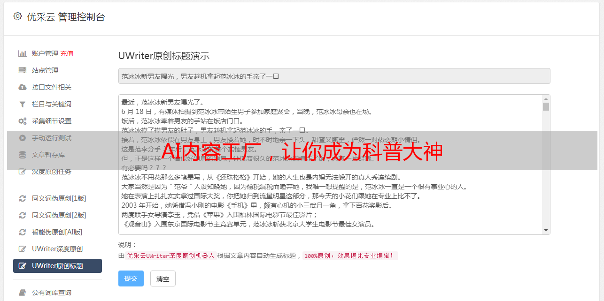Click the filter icon for 栏目与关键词
The width and height of the screenshot is (604, 301).
[22, 104]
